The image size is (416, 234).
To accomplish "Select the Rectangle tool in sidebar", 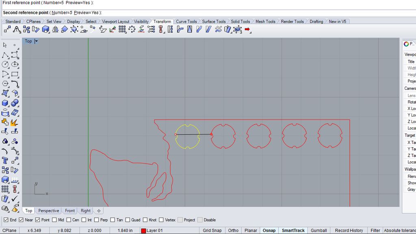I will pos(15,74).
